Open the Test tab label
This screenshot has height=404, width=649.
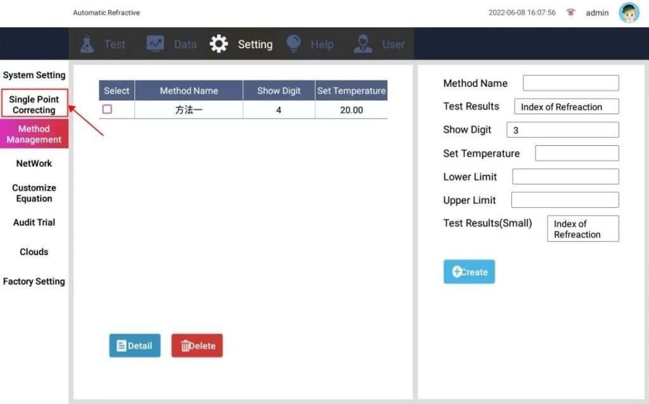pos(115,44)
